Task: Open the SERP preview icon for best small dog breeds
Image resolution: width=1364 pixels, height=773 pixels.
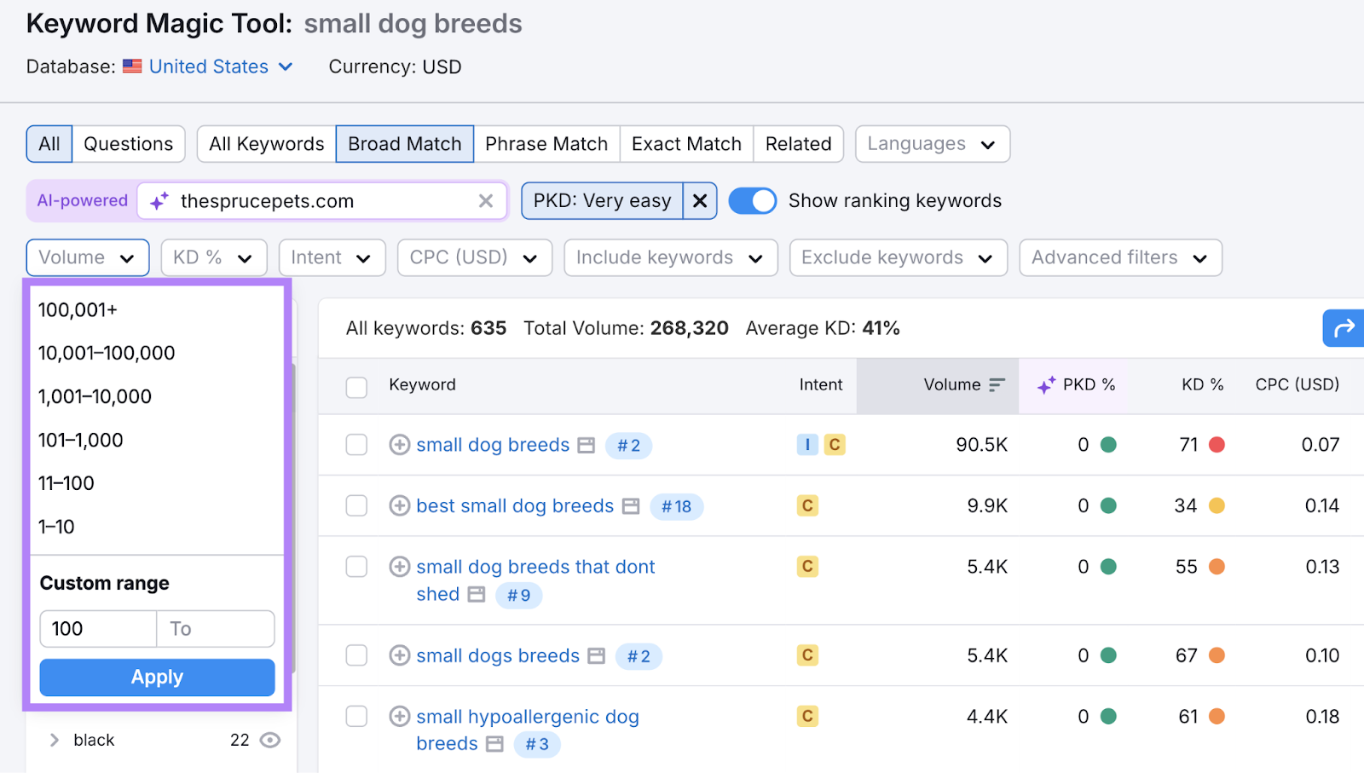Action: (x=630, y=505)
